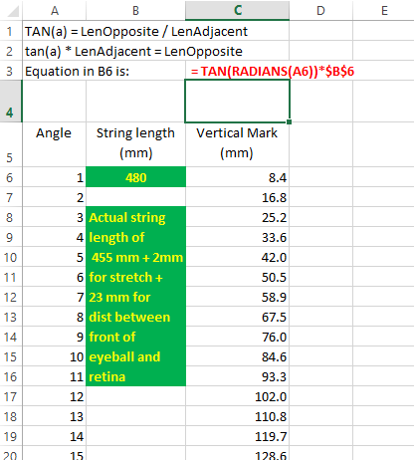Select row 6 header
The width and height of the screenshot is (414, 460).
11,177
